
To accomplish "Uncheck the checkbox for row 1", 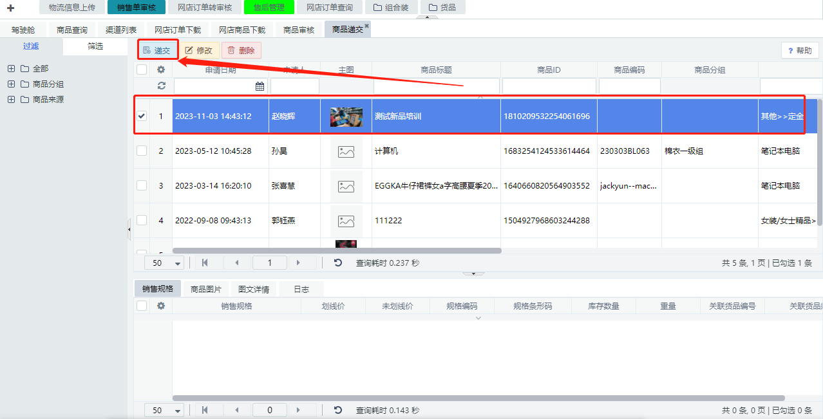I will 142,116.
